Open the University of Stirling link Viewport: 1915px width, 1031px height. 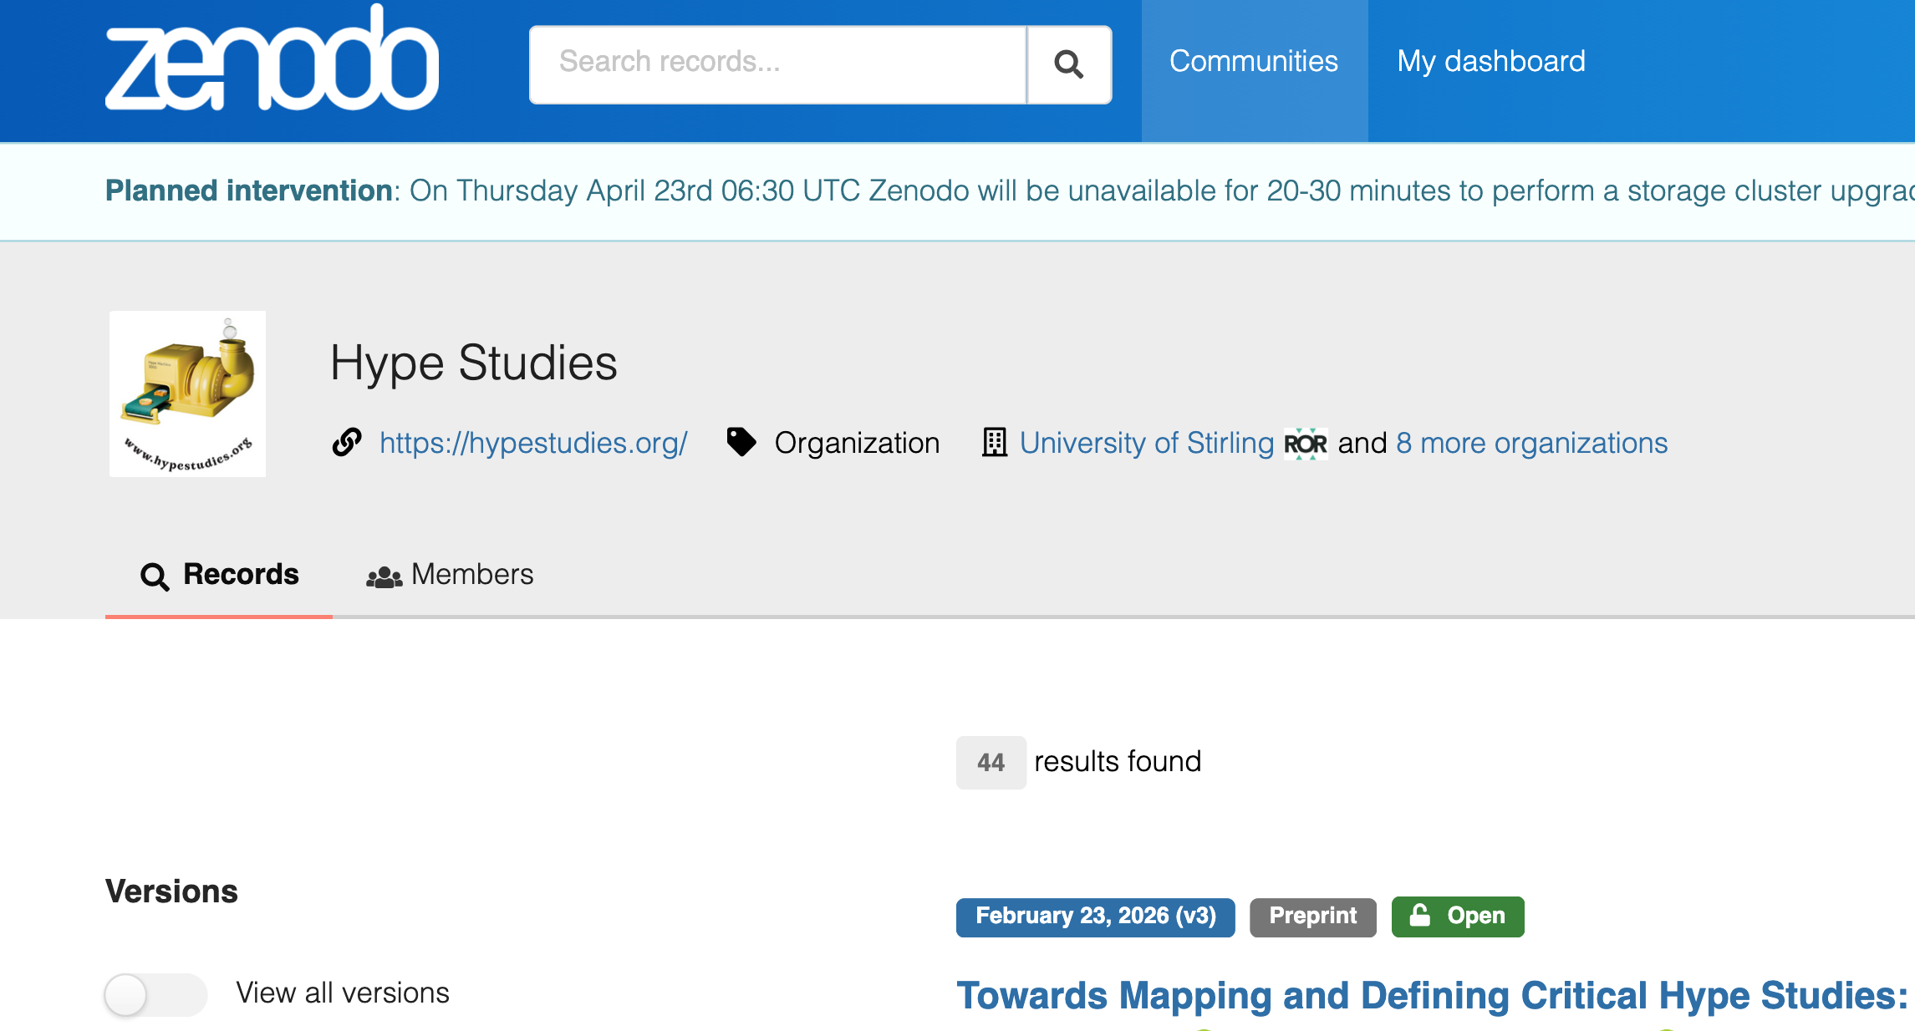click(1146, 443)
